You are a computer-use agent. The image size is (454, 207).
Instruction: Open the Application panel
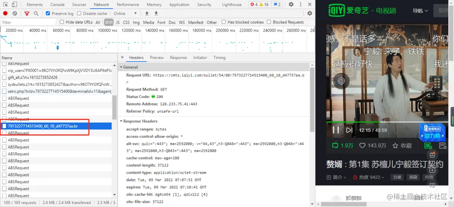point(179,5)
